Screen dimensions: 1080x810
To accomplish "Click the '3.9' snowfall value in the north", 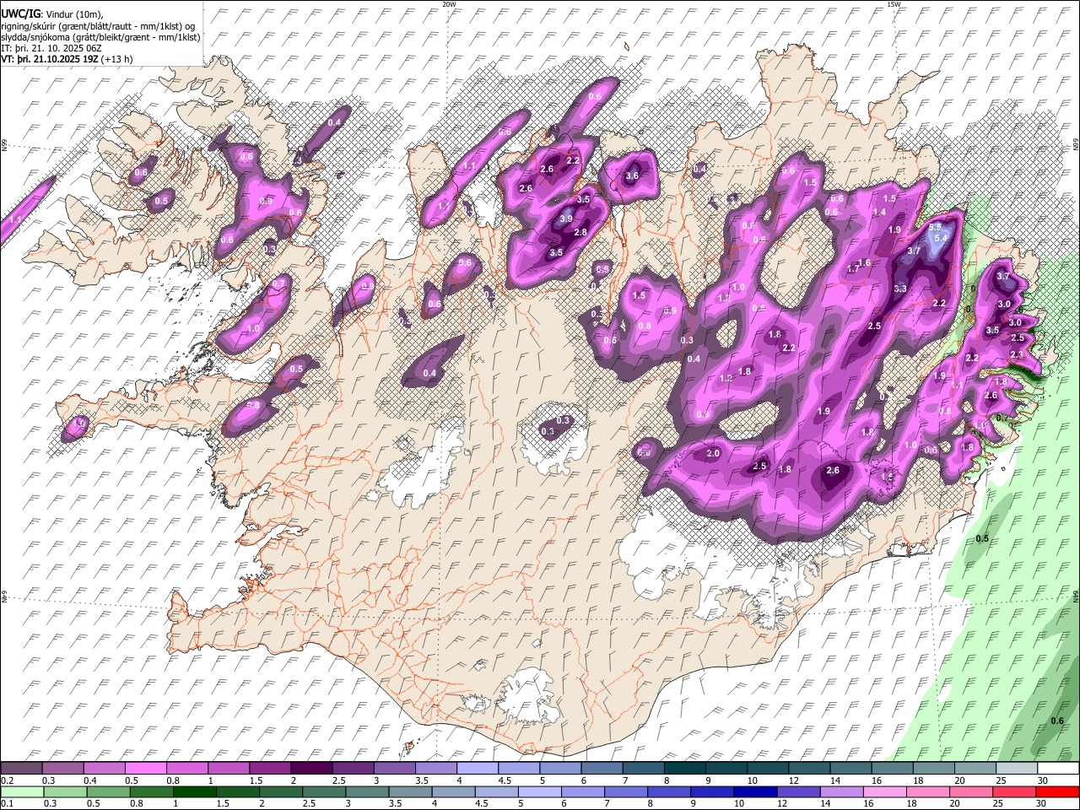I will pyautogui.click(x=566, y=219).
